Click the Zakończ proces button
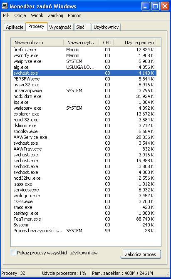 (141, 254)
